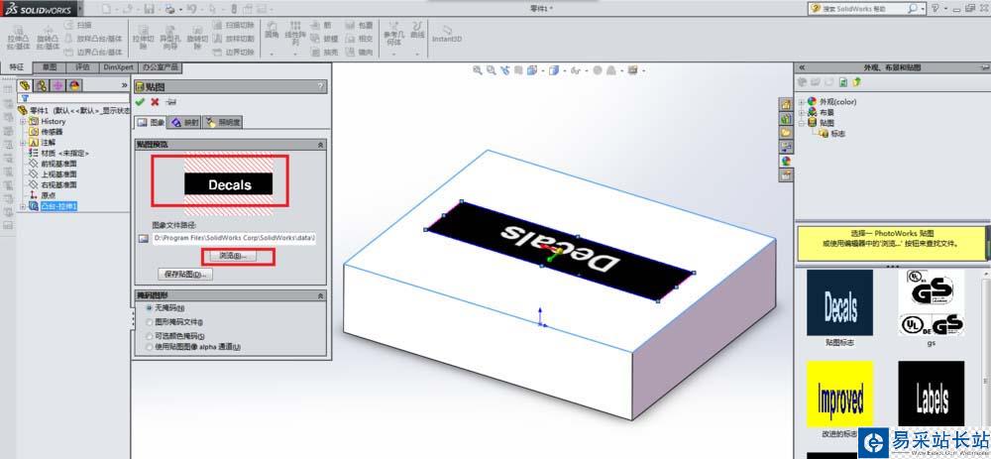Viewport: 991px width, 459px height.
Task: Expand the 外观(color) node in task pane
Action: tap(802, 102)
